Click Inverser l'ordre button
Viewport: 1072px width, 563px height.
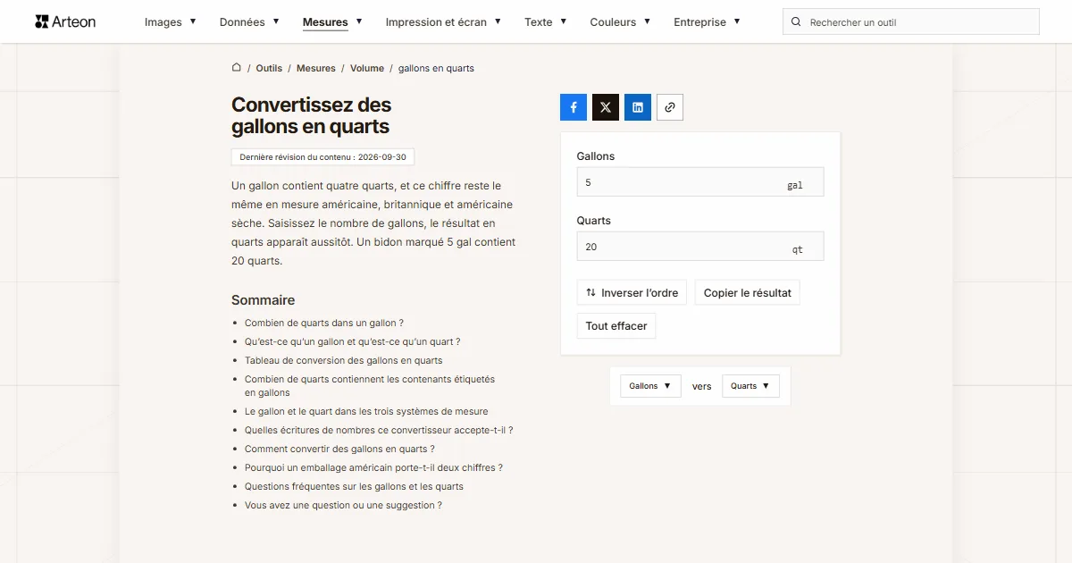coord(632,293)
